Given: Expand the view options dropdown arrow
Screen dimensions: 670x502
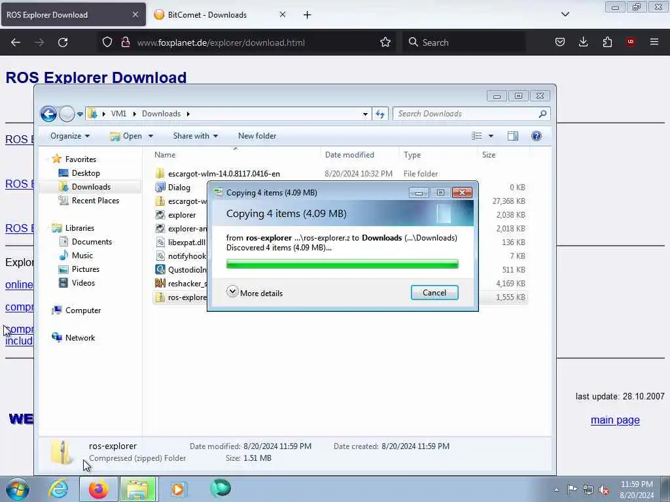Looking at the screenshot, I should tap(491, 136).
